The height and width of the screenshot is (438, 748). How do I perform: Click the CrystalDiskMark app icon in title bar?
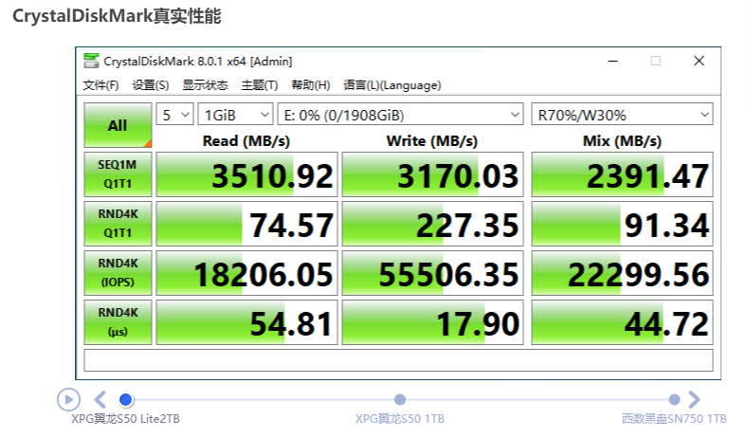(x=91, y=61)
